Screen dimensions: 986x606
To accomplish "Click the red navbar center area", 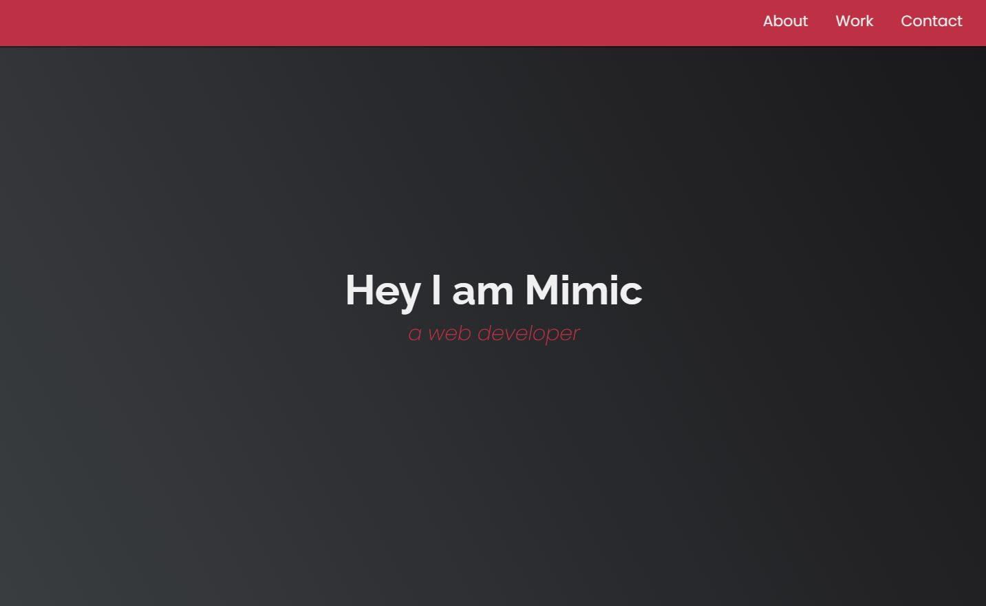I will (493, 23).
